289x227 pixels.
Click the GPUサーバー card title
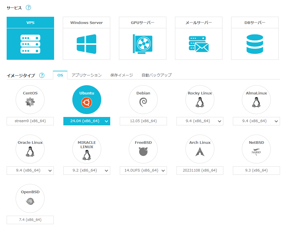pyautogui.click(x=143, y=23)
